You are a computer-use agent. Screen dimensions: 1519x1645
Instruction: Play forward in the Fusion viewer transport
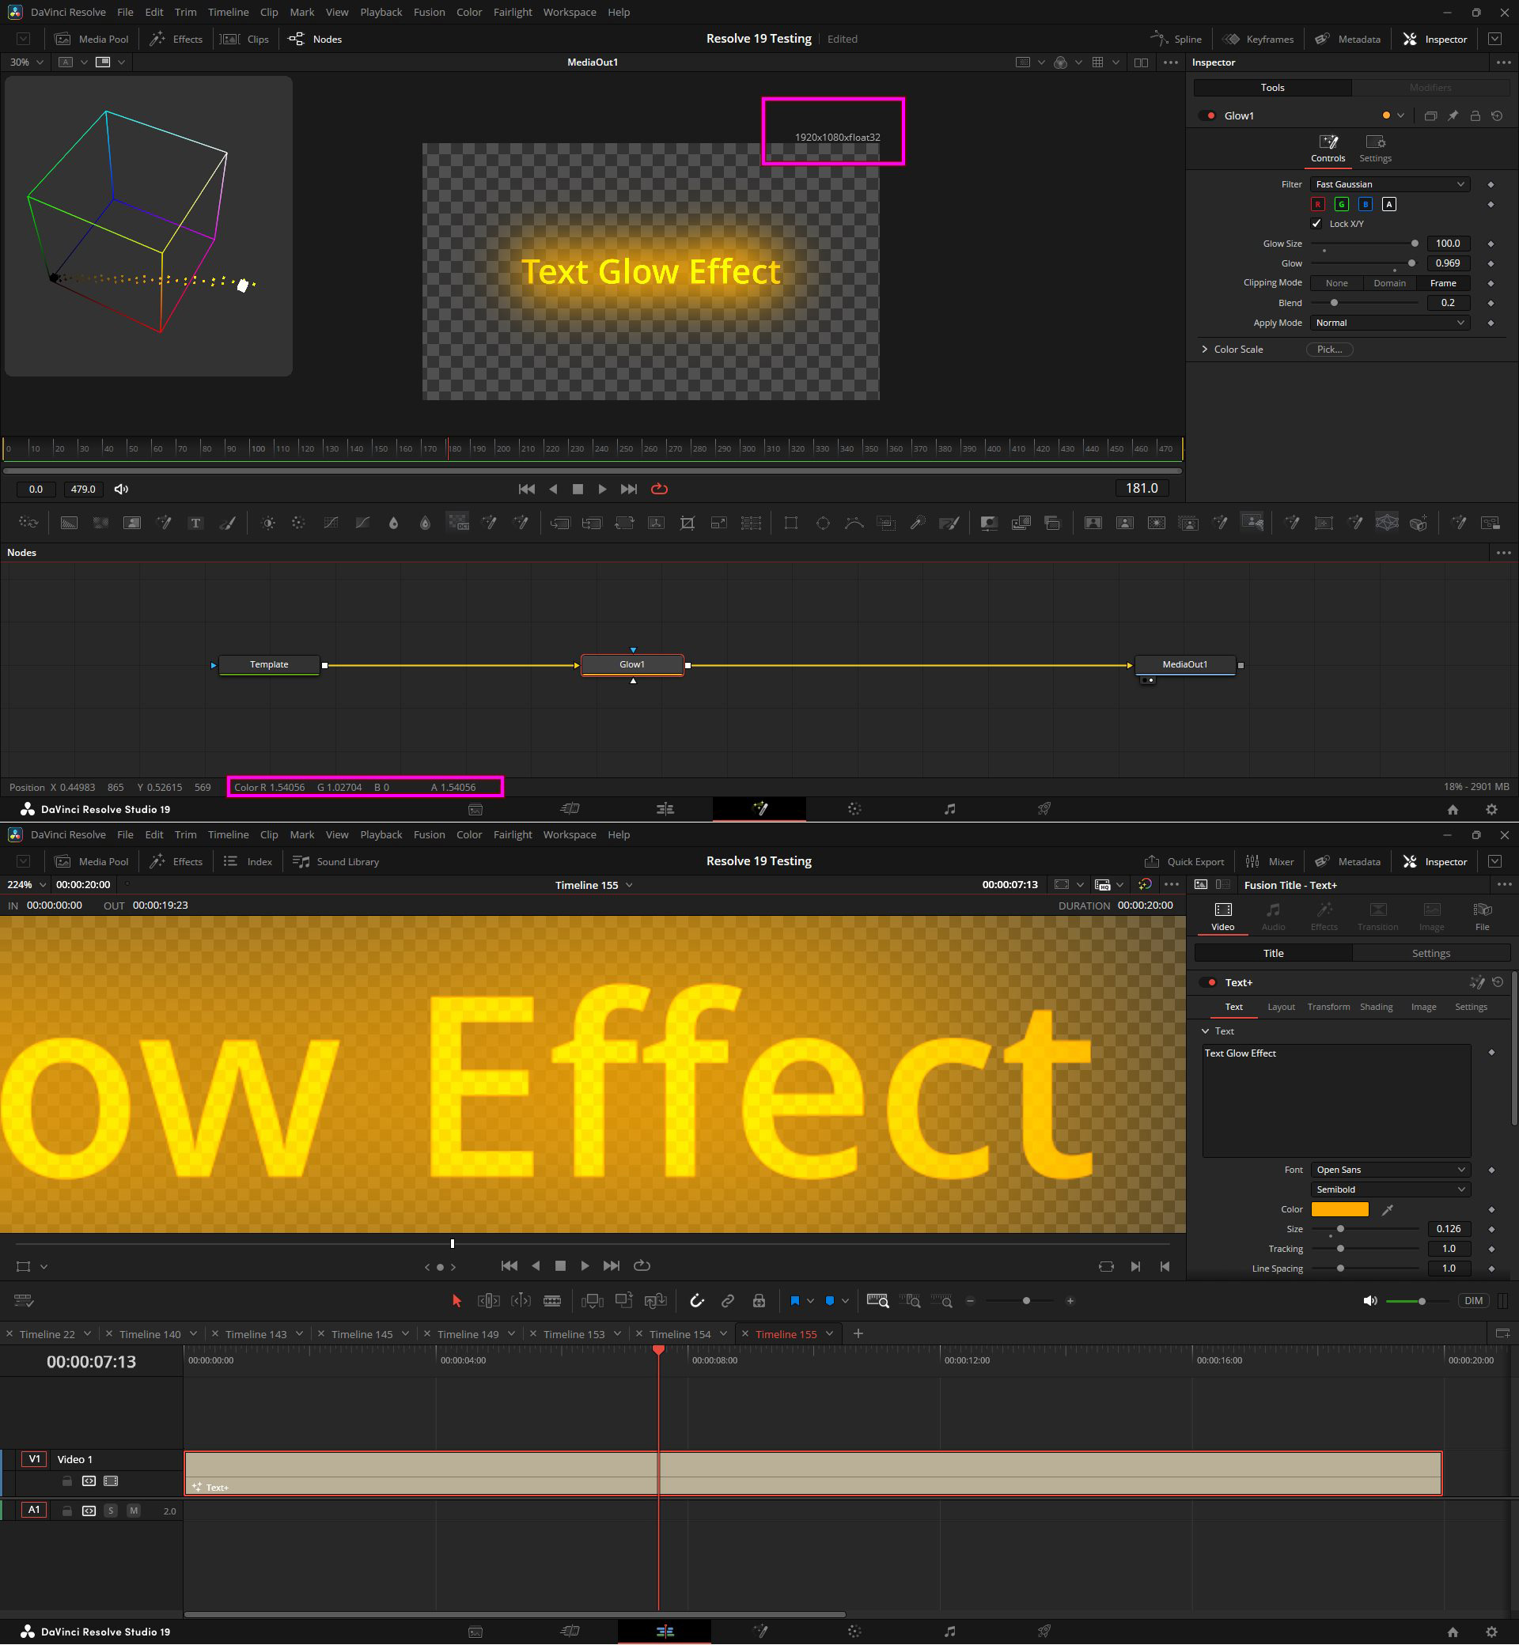click(603, 489)
